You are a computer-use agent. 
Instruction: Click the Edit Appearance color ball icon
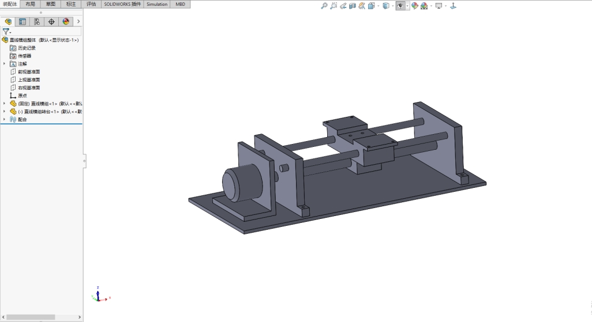click(x=414, y=6)
